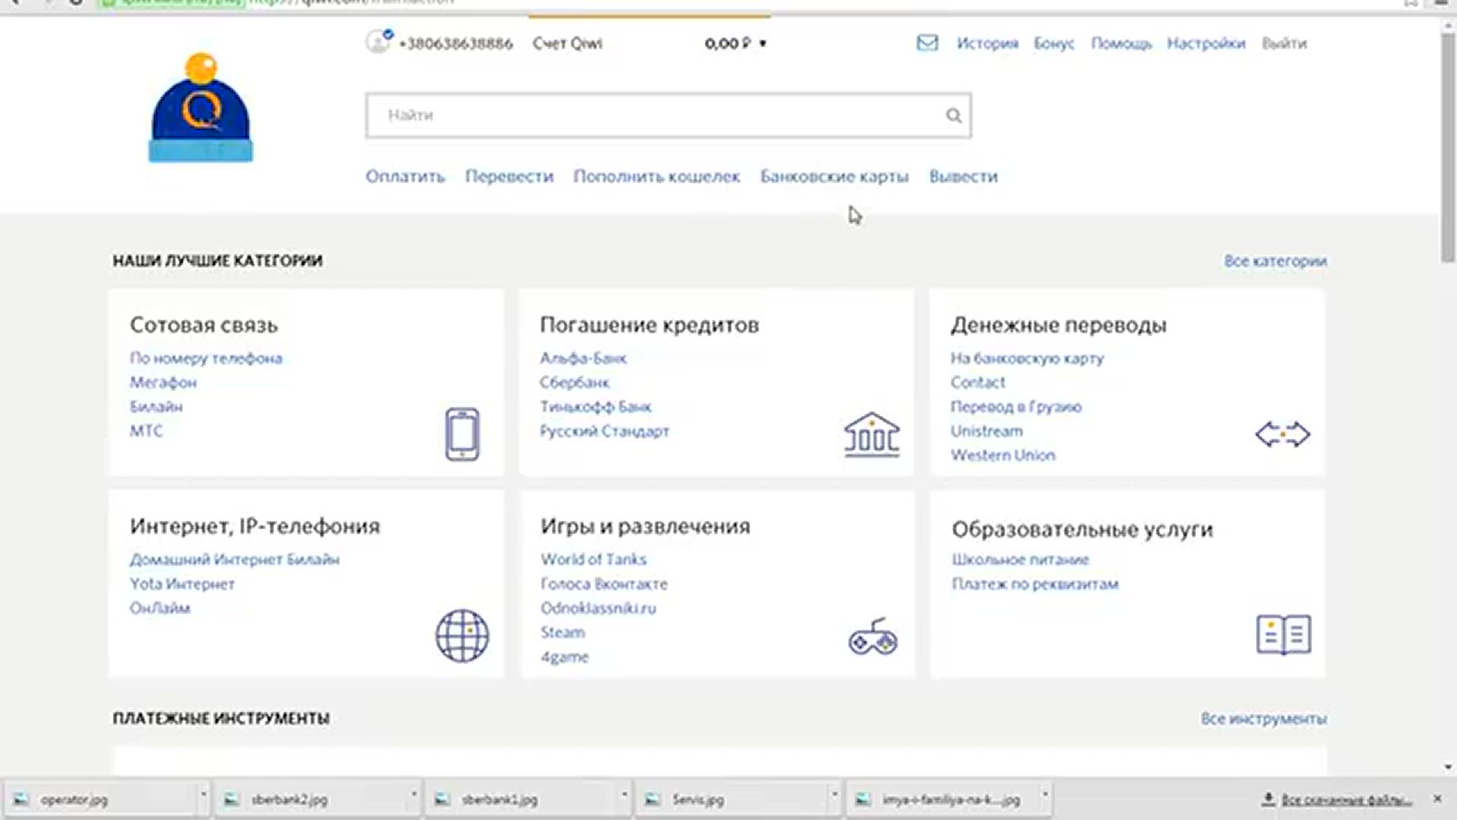Screen dimensions: 1457x820
Task: Open Тинькофф Банк credit payment
Action: pyautogui.click(x=596, y=407)
